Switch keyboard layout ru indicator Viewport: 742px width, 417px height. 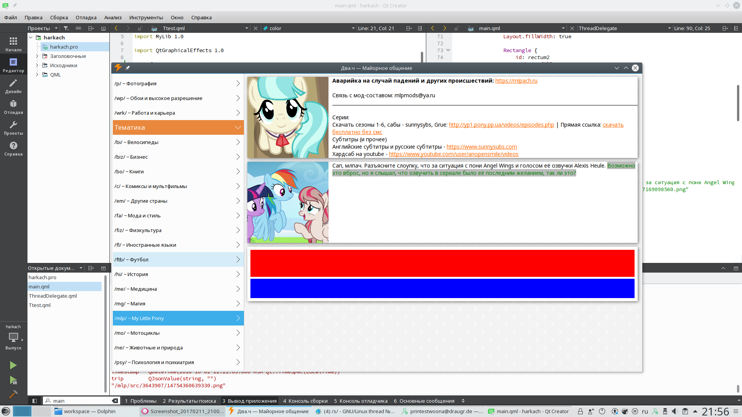tap(645, 411)
